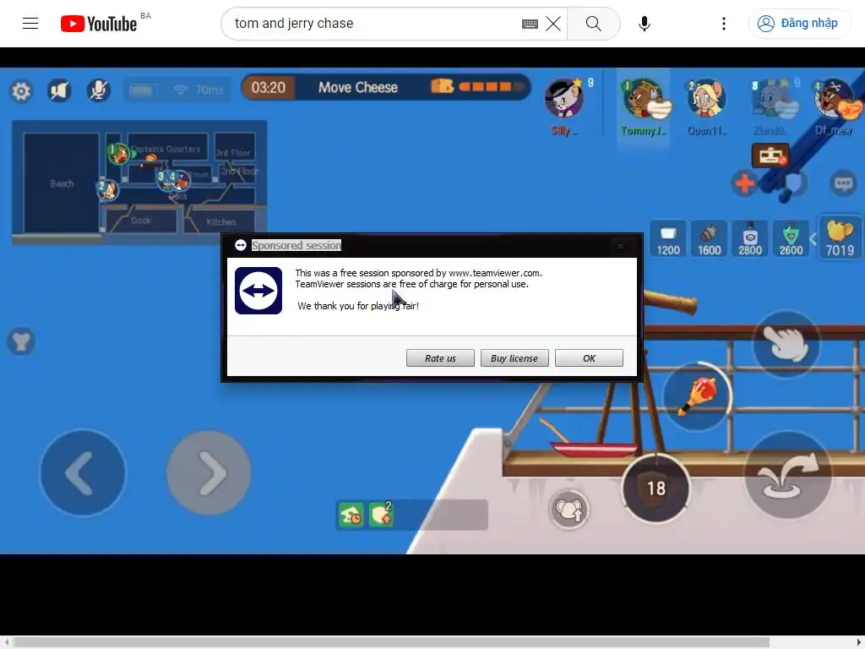Toggle the game microphone mute icon
The width and height of the screenshot is (865, 649).
pyautogui.click(x=98, y=90)
